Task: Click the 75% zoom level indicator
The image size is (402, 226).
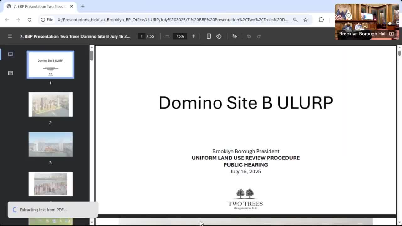Action: 180,36
